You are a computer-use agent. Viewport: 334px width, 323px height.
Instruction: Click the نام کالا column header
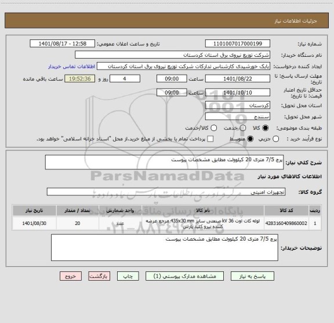tap(203, 211)
